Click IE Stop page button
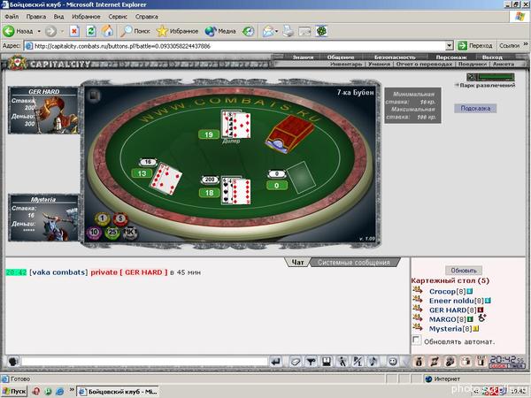Viewport: 531px width, 398px height. point(74,31)
